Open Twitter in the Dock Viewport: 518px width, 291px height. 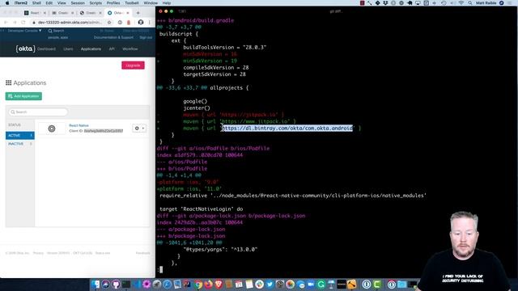tap(270, 284)
